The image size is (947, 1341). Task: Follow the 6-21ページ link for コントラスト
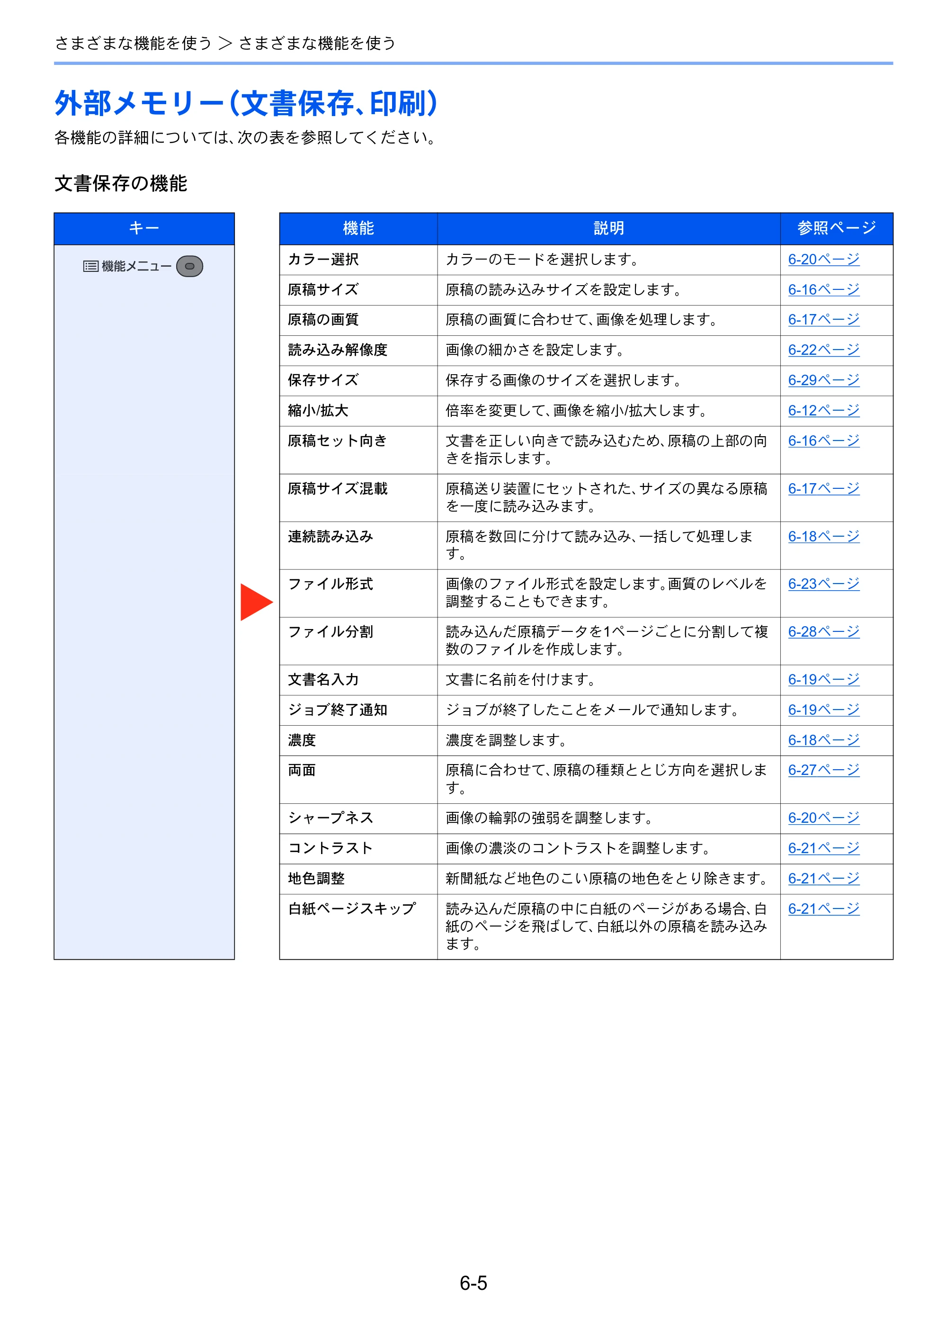(823, 849)
